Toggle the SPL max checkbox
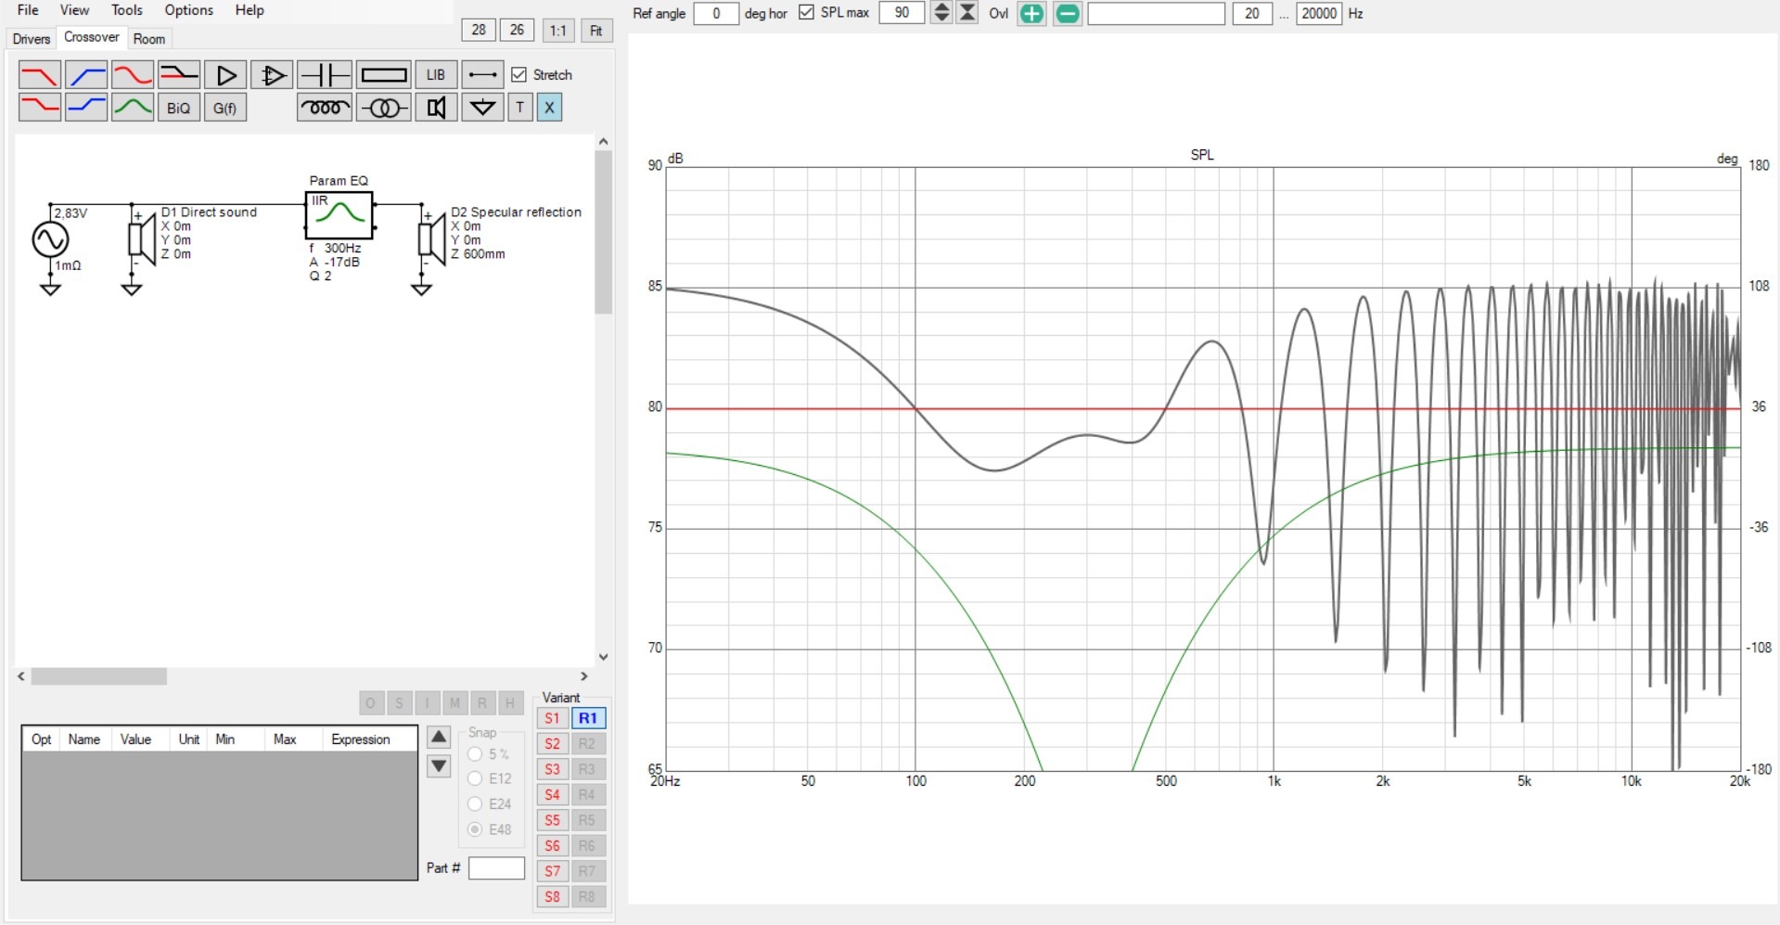Viewport: 1780px width, 925px height. 806,12
